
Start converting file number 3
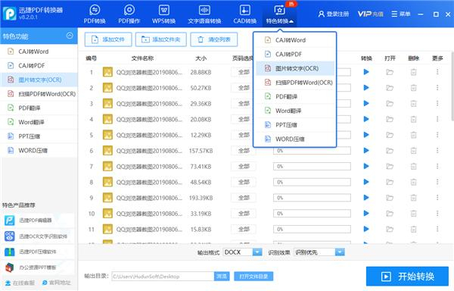pos(366,104)
